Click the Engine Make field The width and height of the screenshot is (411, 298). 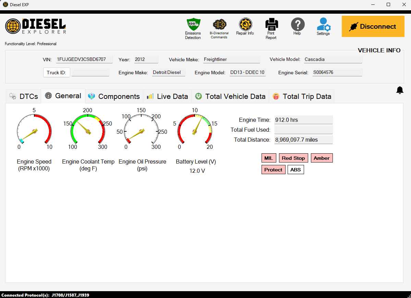(169, 73)
